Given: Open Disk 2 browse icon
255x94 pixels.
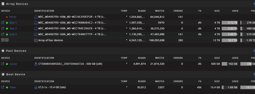Looking at the screenshot, I should pyautogui.click(x=3, y=28).
